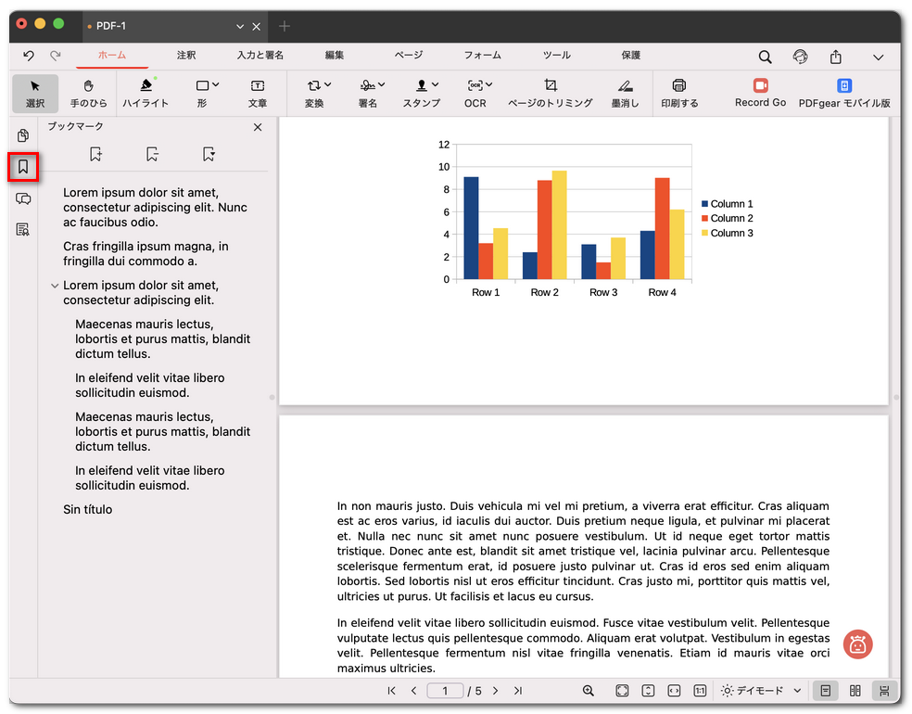This screenshot has height=714, width=912.
Task: Expand the ribbon collapse chevron
Action: tap(879, 57)
